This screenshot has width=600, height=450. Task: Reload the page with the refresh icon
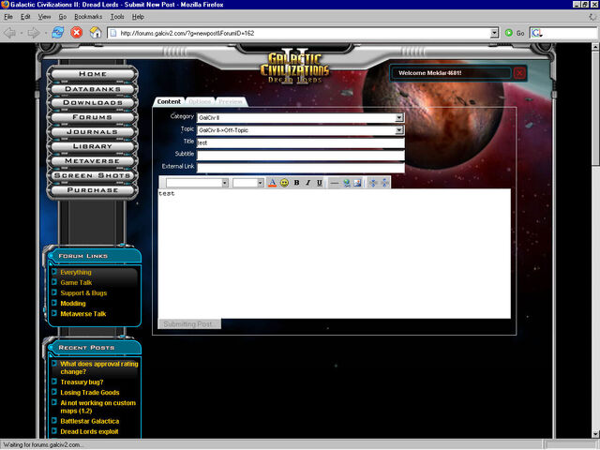[x=58, y=33]
